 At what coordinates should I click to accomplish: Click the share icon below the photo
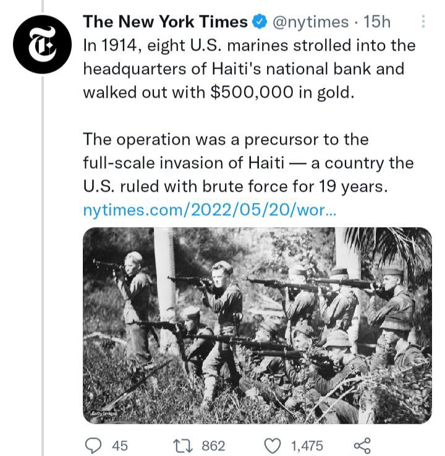coord(362,445)
